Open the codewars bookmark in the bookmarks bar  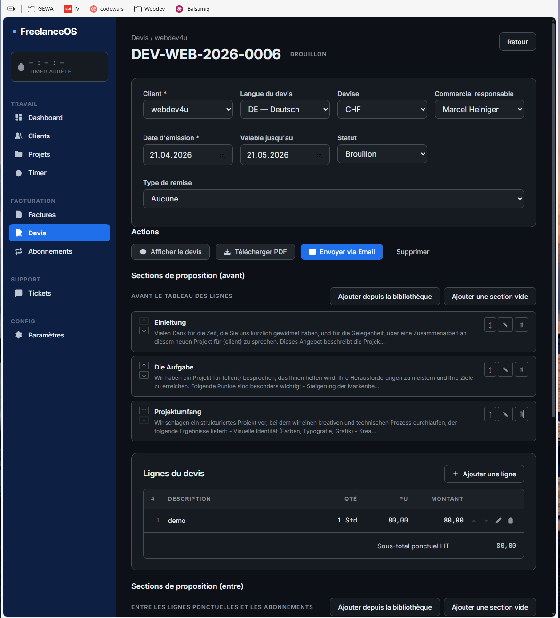(x=107, y=9)
